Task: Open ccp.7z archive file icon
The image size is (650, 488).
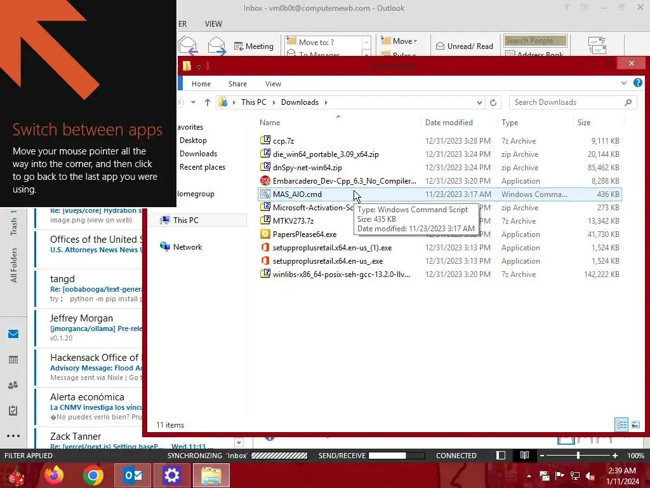Action: tap(265, 140)
